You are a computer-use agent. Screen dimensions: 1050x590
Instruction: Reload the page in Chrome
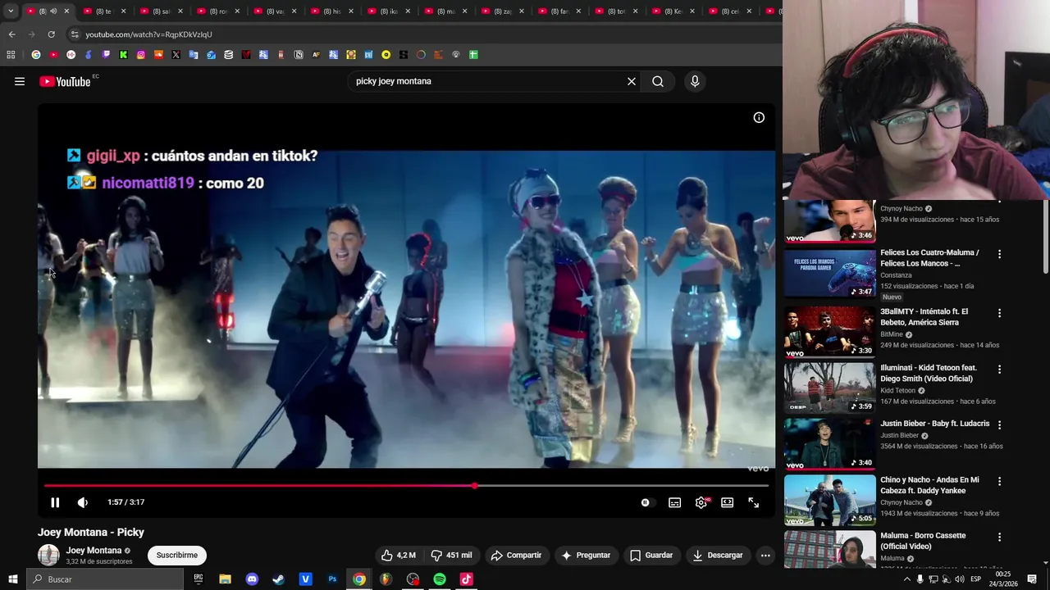(x=51, y=34)
